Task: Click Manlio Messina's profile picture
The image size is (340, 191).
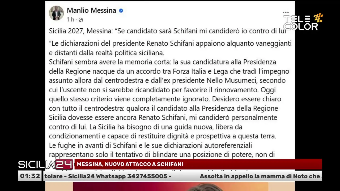Action: coord(56,13)
